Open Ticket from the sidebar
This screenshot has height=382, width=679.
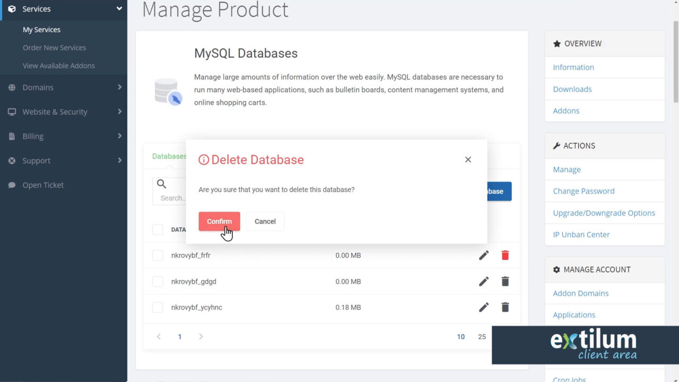click(43, 185)
